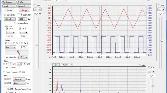Click the Math CHA multiplier field
This screenshot has height=93, width=167.
tap(10, 64)
